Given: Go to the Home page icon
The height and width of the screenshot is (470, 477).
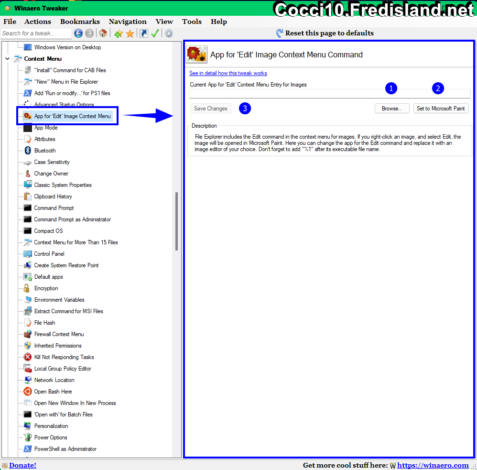Looking at the screenshot, I should (103, 33).
